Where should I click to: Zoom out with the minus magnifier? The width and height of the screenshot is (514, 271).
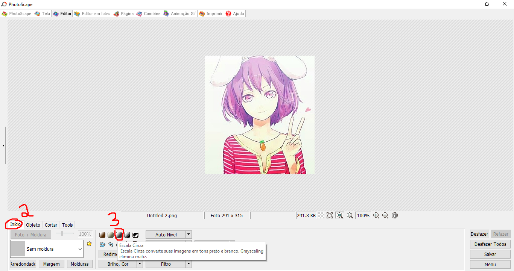[385, 215]
